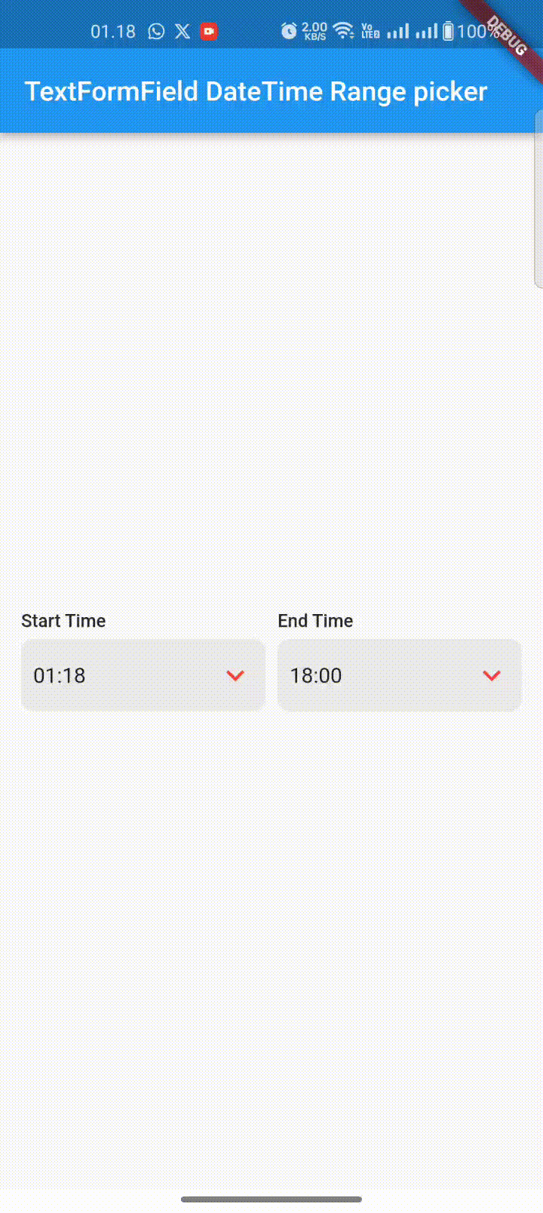Expand the End Time dropdown chevron
This screenshot has width=543, height=1213.
pos(491,675)
